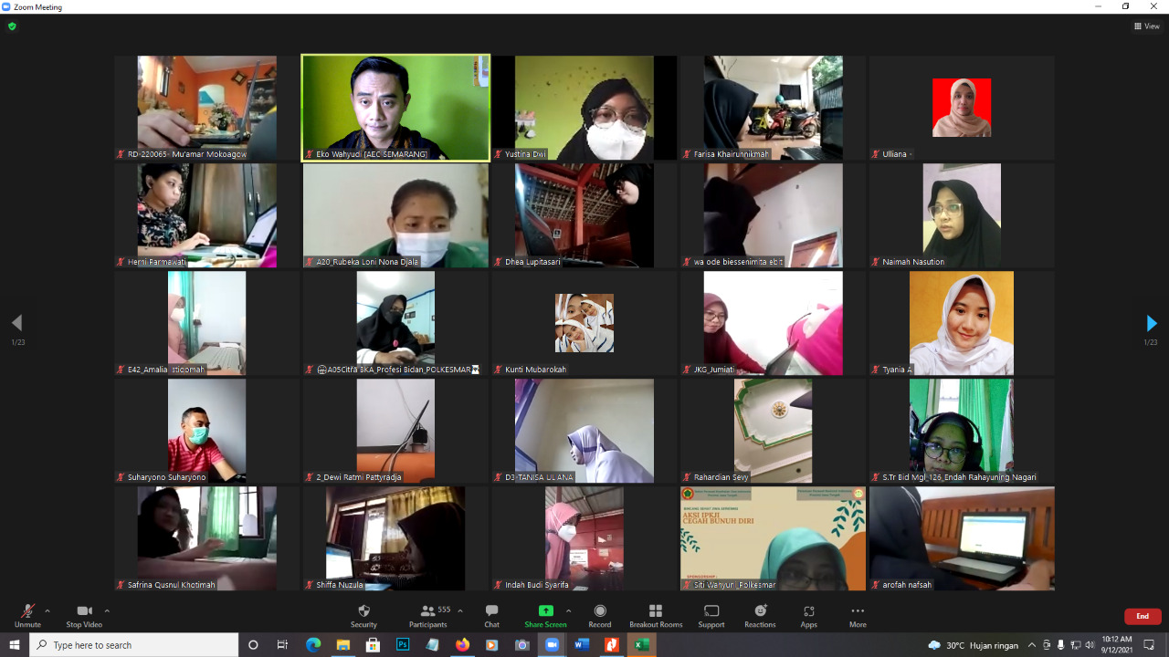Open Breakout Rooms
Image resolution: width=1169 pixels, height=657 pixels.
[x=655, y=615]
